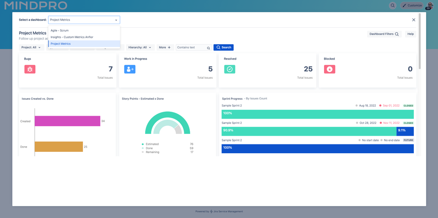Click the blue Search button
Image resolution: width=438 pixels, height=218 pixels.
224,47
